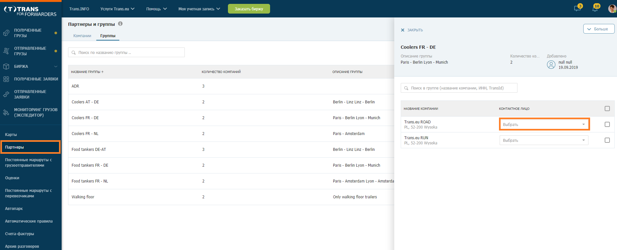Click the info icon beside Партнеры и группы
The width and height of the screenshot is (617, 250).
point(120,24)
